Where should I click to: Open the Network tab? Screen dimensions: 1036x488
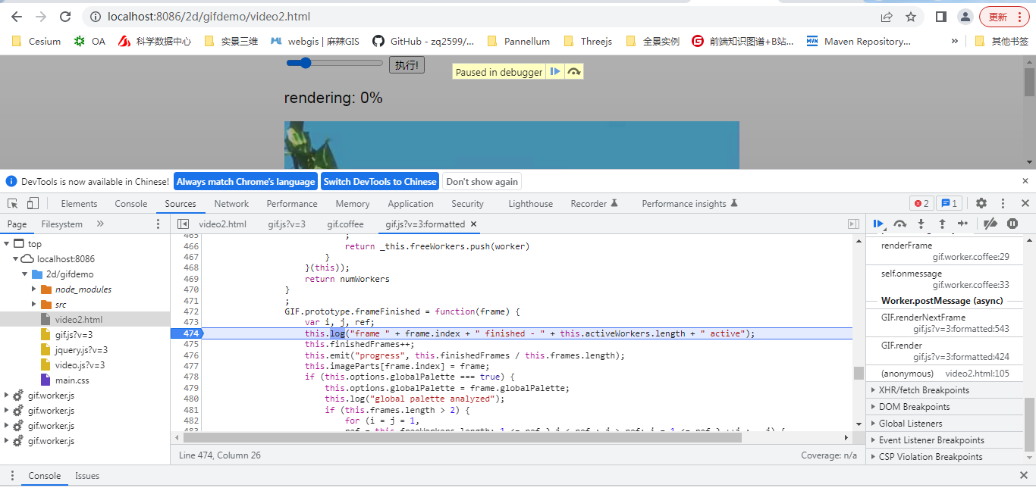(x=231, y=203)
